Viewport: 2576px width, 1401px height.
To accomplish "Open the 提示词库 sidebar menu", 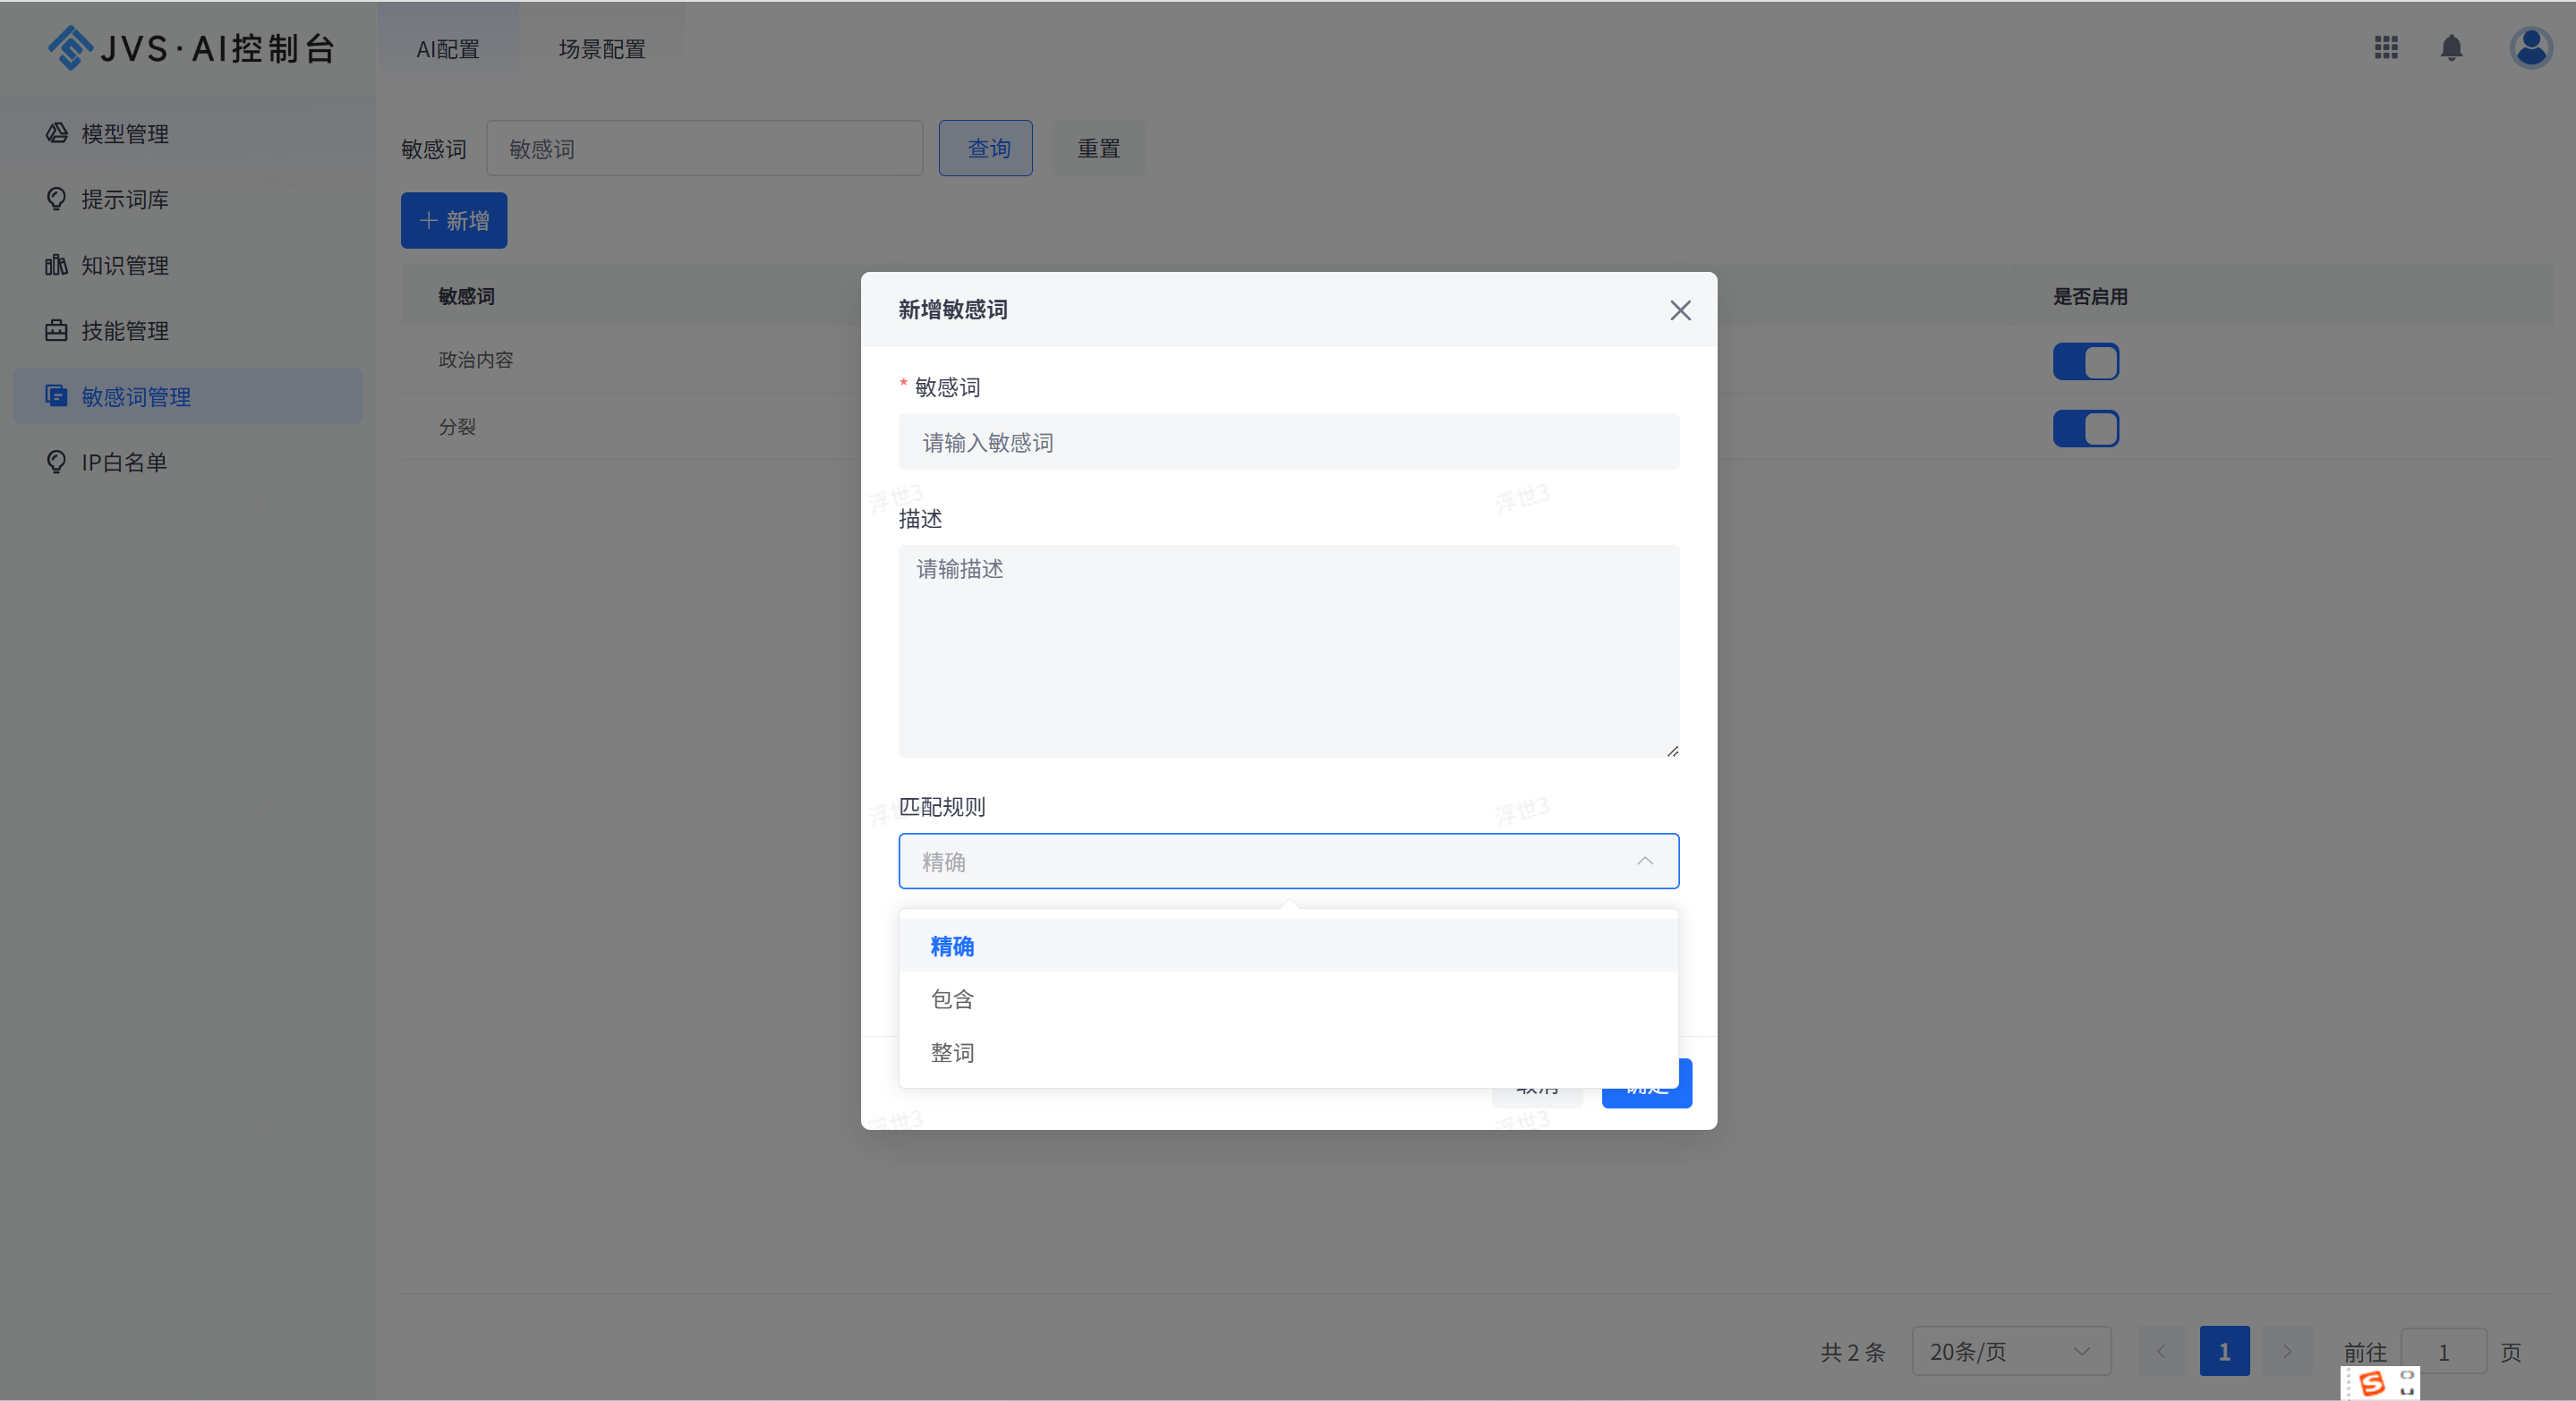I will [x=124, y=199].
